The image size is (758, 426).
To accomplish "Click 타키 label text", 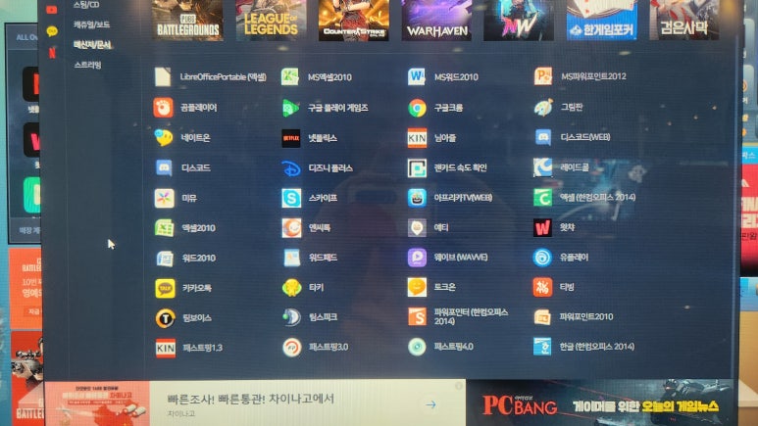I will click(x=316, y=287).
